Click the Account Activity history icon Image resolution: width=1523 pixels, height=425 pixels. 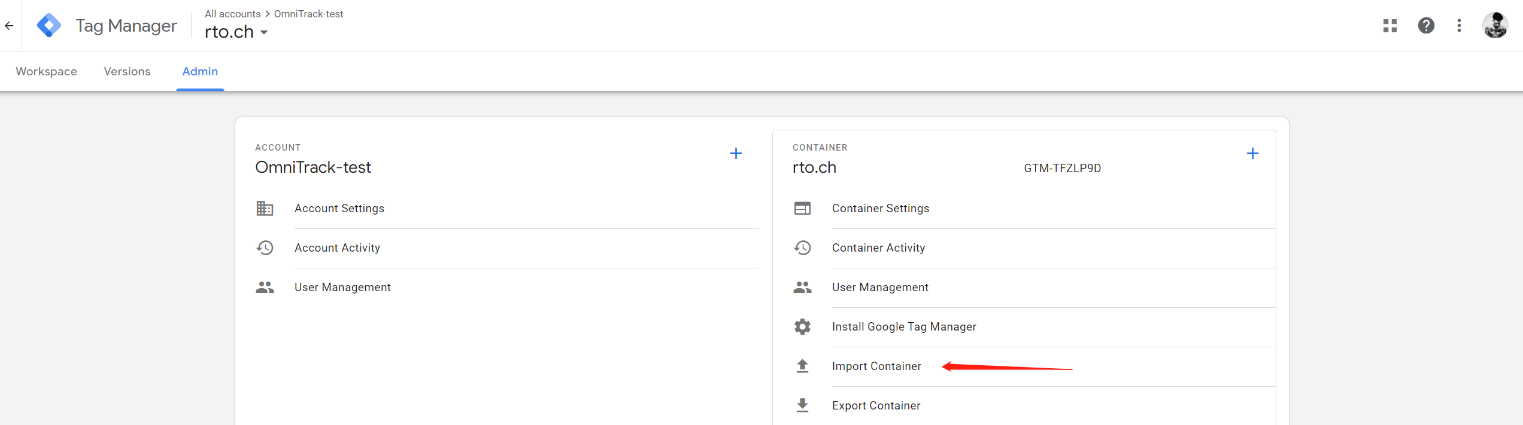(x=265, y=247)
